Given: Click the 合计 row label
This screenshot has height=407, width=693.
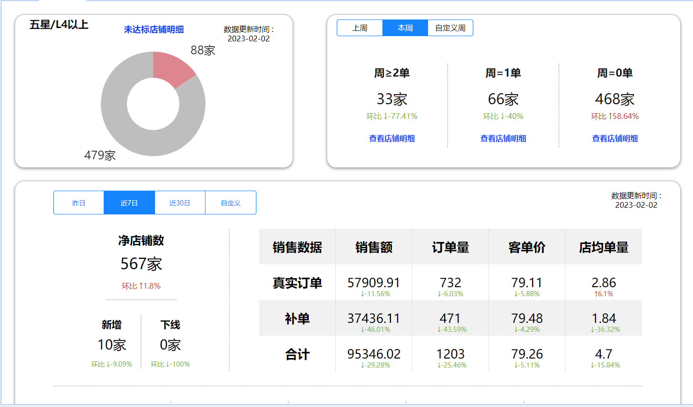Looking at the screenshot, I should (x=297, y=354).
